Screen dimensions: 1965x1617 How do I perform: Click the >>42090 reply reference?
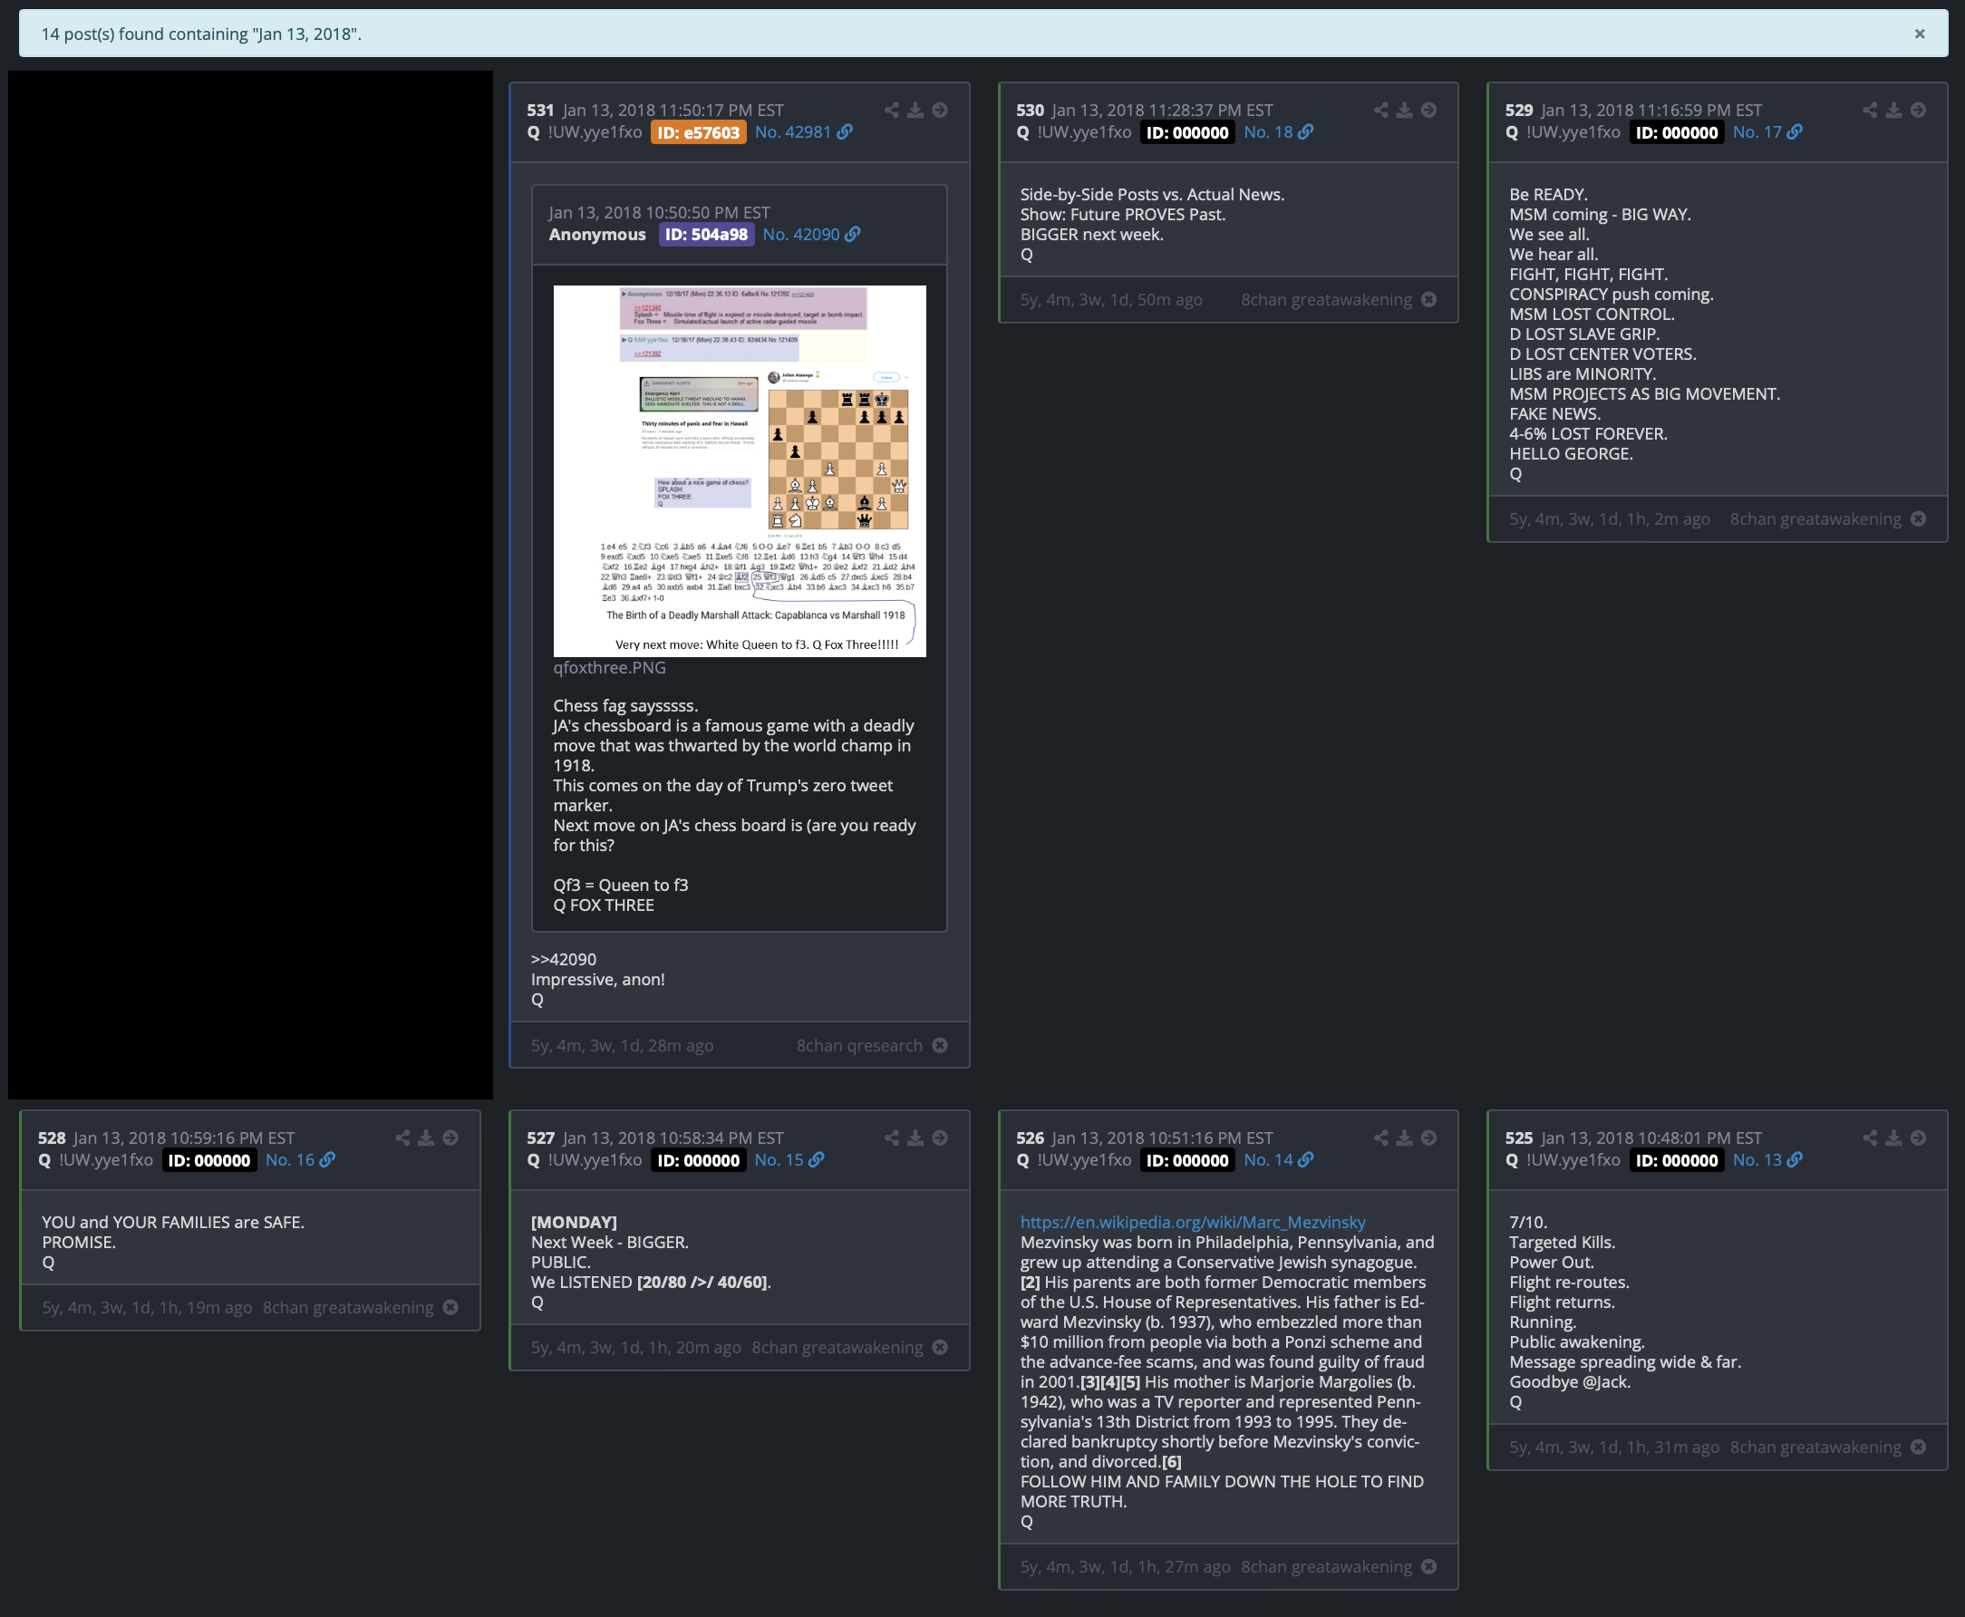click(564, 959)
